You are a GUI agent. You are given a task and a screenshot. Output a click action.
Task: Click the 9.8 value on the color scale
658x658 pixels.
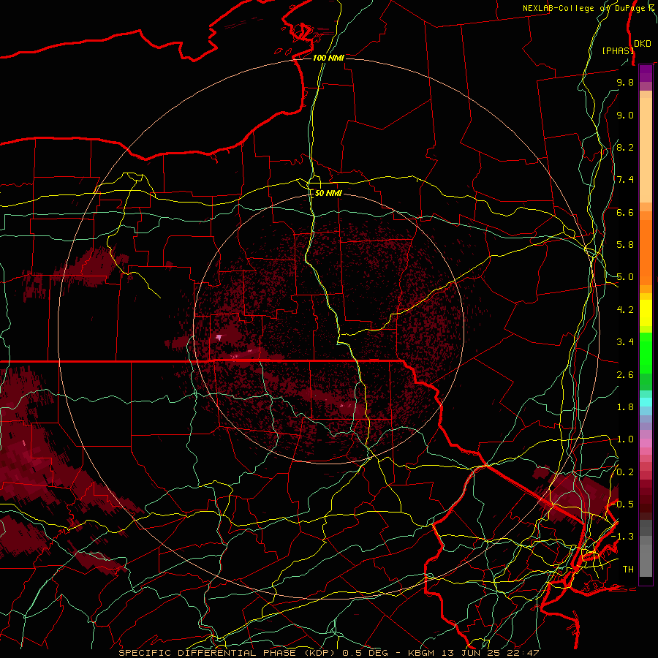pyautogui.click(x=625, y=82)
